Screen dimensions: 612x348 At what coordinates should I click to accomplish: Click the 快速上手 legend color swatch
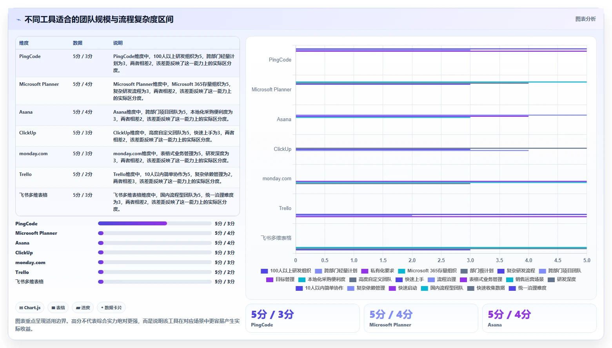[x=399, y=279]
